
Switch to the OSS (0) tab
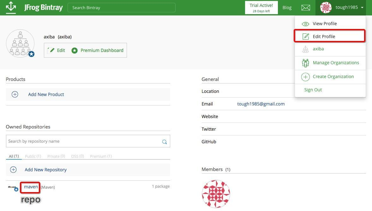click(x=78, y=156)
